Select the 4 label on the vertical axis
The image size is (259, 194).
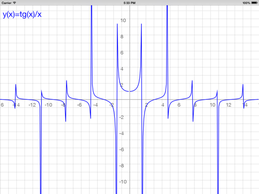[122, 69]
